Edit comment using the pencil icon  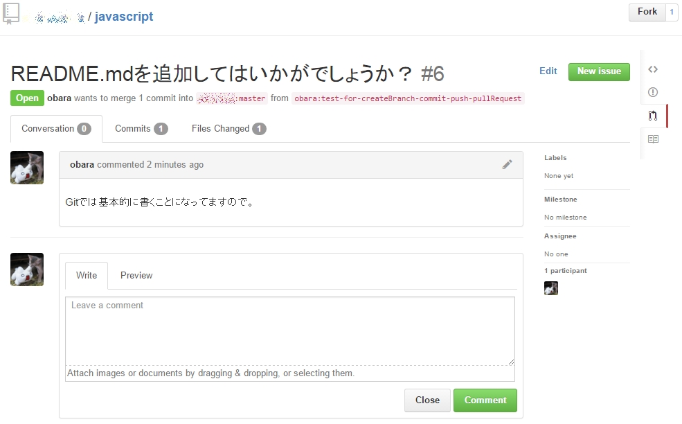pos(507,165)
